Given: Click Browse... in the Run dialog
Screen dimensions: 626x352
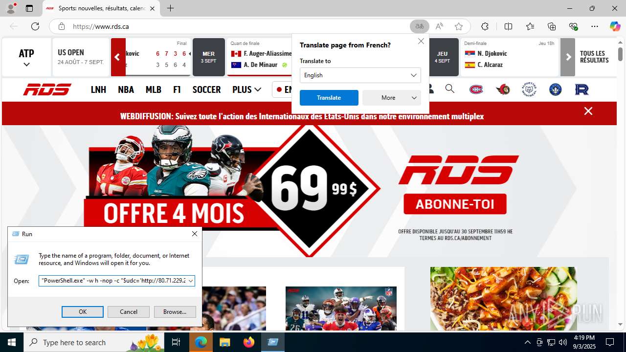Looking at the screenshot, I should [x=175, y=311].
